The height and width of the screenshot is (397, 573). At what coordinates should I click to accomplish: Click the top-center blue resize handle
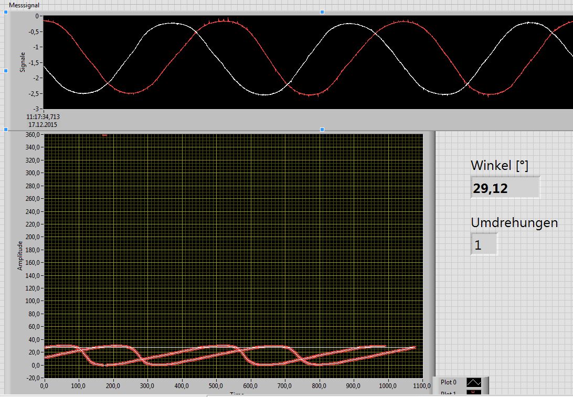coord(322,12)
